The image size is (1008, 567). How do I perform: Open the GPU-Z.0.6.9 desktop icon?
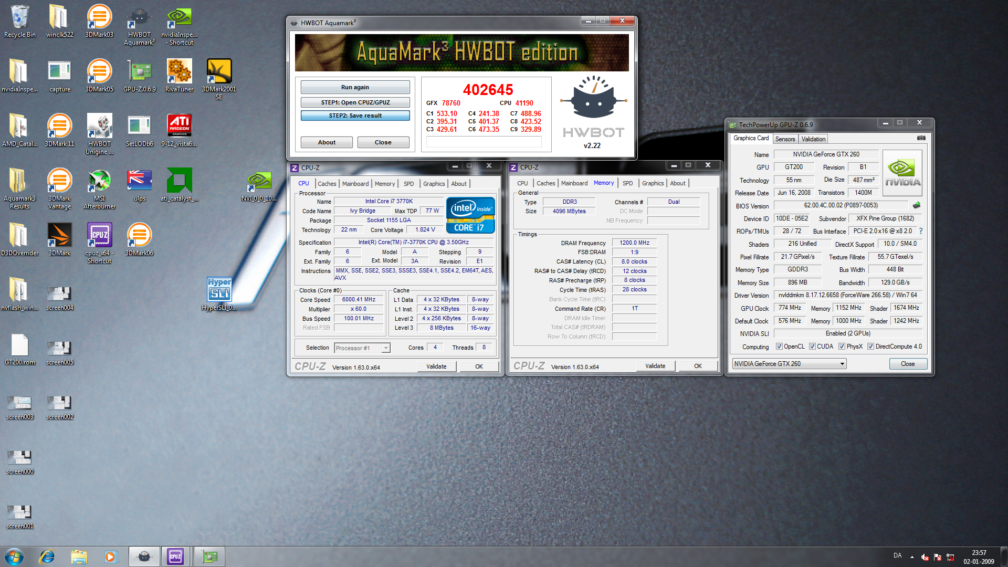(139, 76)
